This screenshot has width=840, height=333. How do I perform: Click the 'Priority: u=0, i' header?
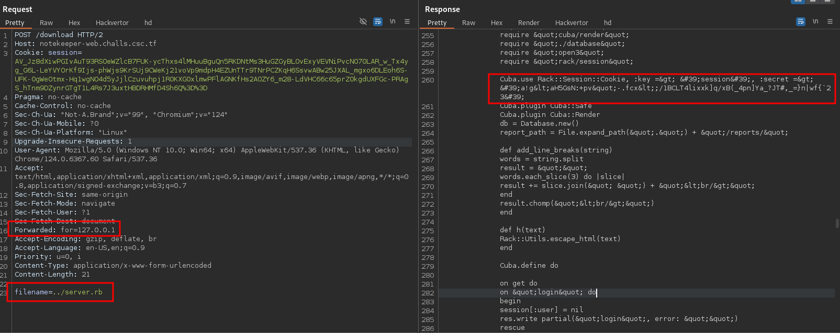coord(48,257)
